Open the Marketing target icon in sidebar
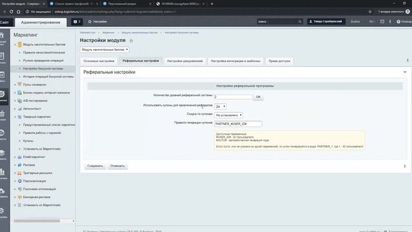Viewport: 412px width, 232px height. (2, 94)
